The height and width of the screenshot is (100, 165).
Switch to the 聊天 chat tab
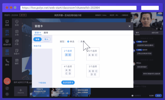[x=137, y=33]
